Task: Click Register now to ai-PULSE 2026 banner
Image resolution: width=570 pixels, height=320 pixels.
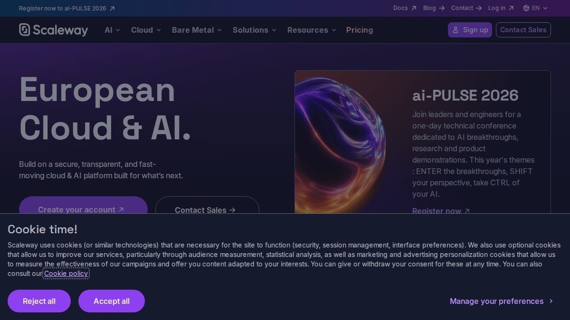Action: 66,9
